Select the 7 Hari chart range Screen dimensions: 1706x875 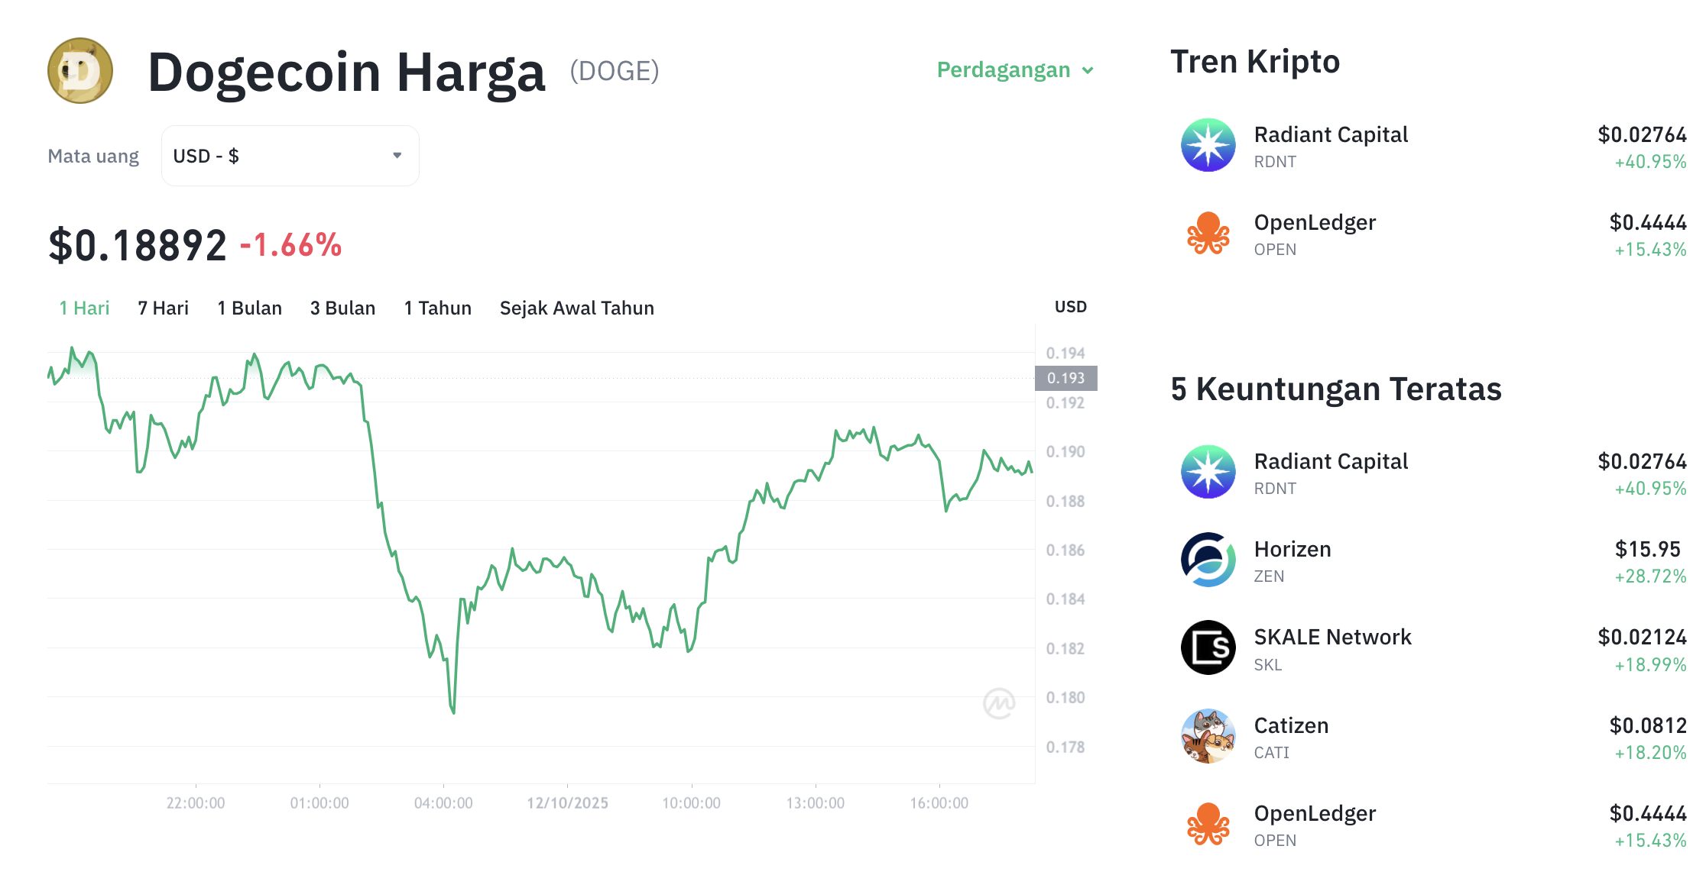click(x=163, y=308)
